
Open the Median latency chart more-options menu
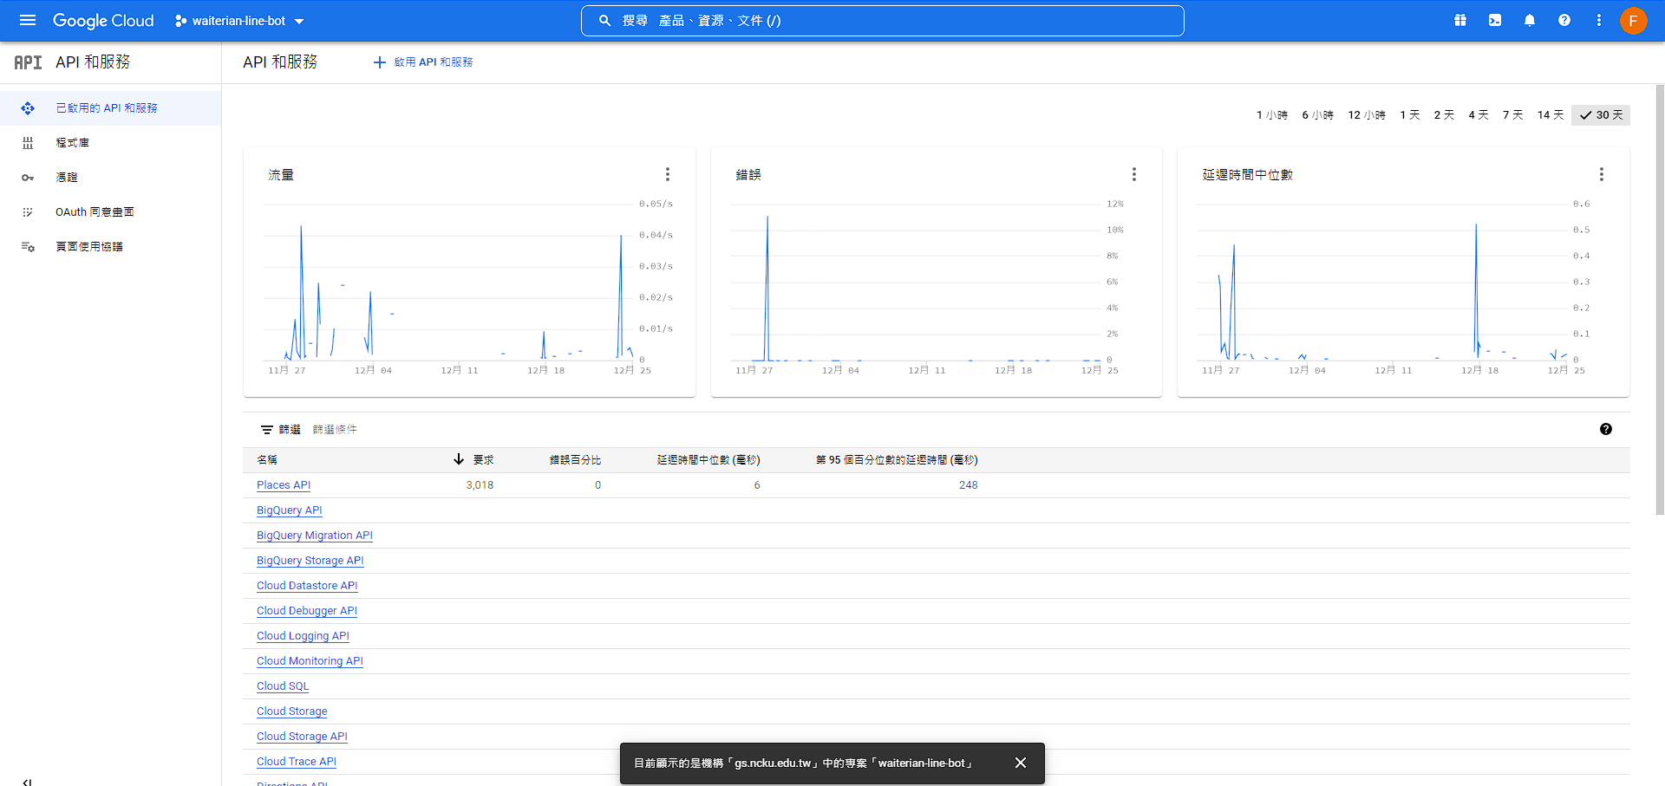pos(1602,174)
